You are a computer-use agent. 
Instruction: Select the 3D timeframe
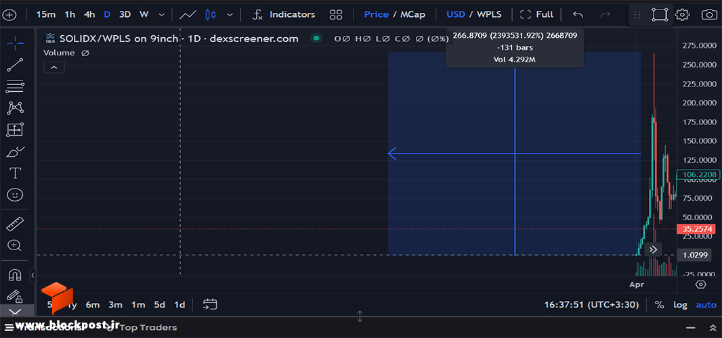(125, 15)
